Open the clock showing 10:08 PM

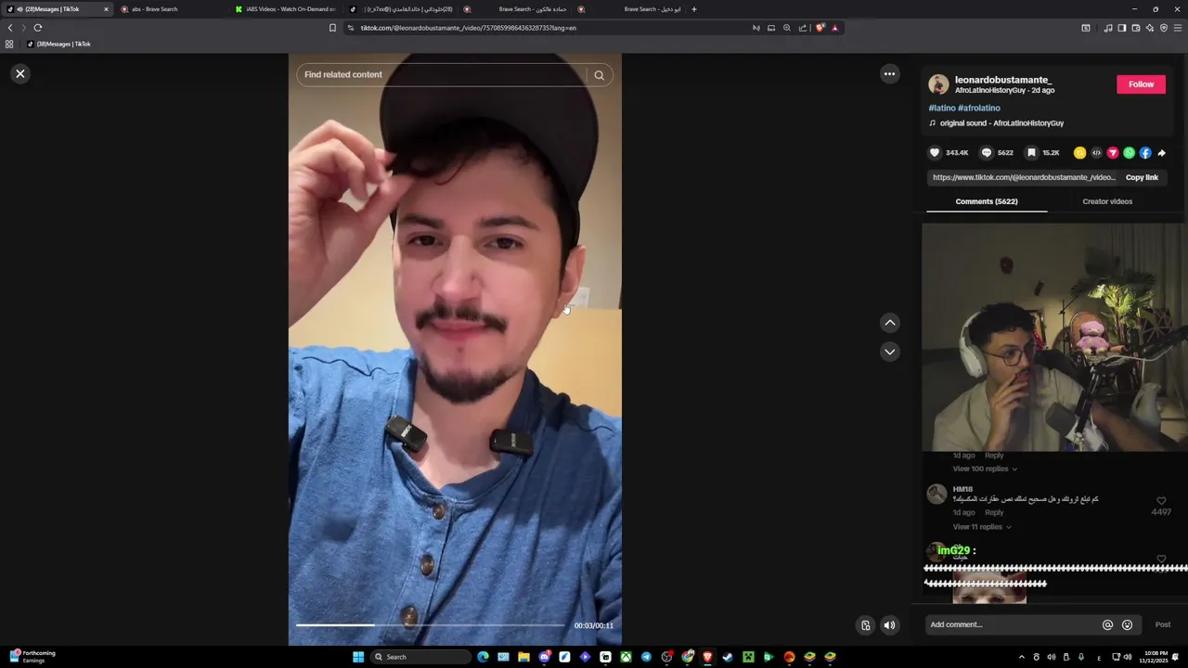pos(1155,657)
